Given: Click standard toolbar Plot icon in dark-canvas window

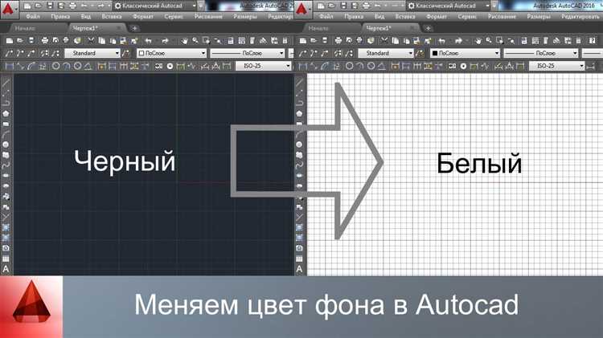Looking at the screenshot, I should tap(44, 40).
